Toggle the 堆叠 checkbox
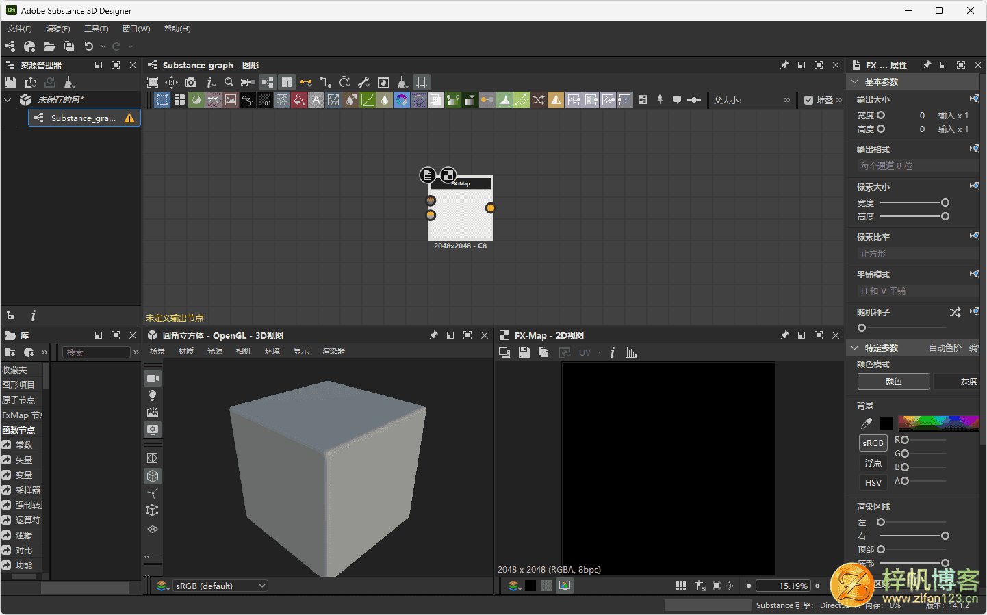 coord(809,100)
